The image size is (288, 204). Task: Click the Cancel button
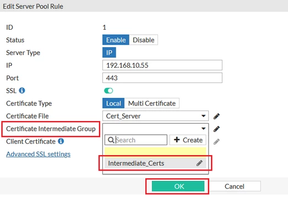pos(235,186)
